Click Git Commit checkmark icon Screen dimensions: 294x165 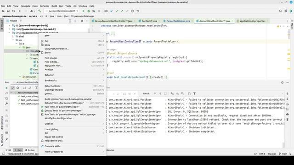[x=117, y=11]
